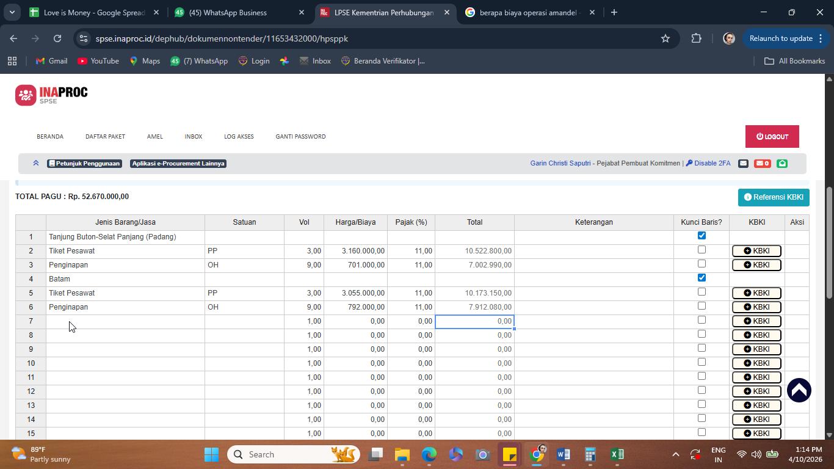This screenshot has width=834, height=469.
Task: Click the green open-mail icon
Action: 782,163
